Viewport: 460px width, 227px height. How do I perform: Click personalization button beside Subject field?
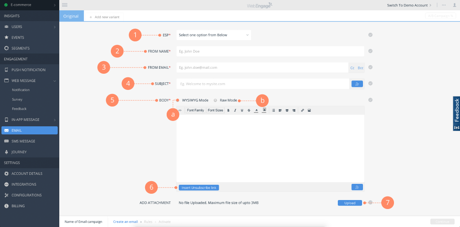coord(357,84)
